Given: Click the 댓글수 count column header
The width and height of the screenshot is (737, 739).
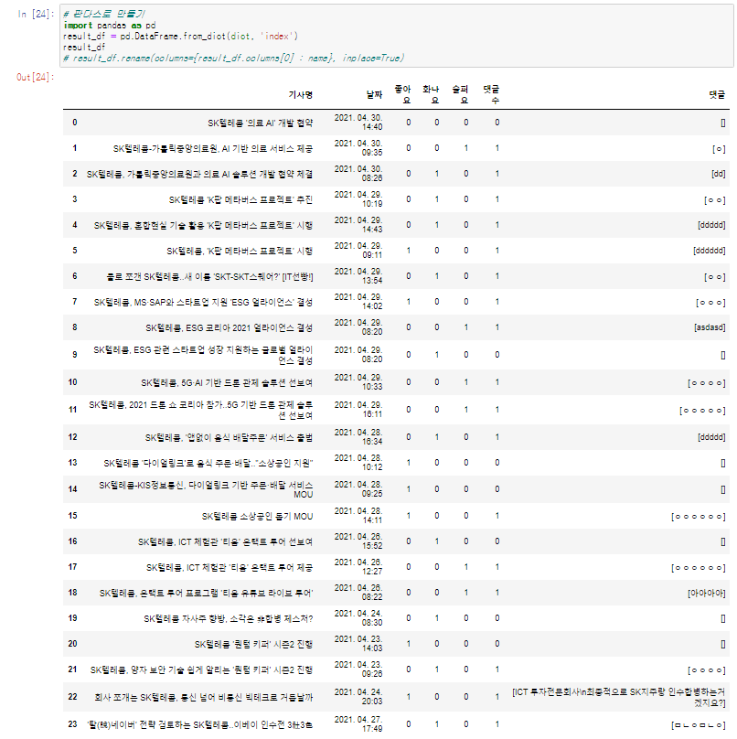Looking at the screenshot, I should [492, 95].
